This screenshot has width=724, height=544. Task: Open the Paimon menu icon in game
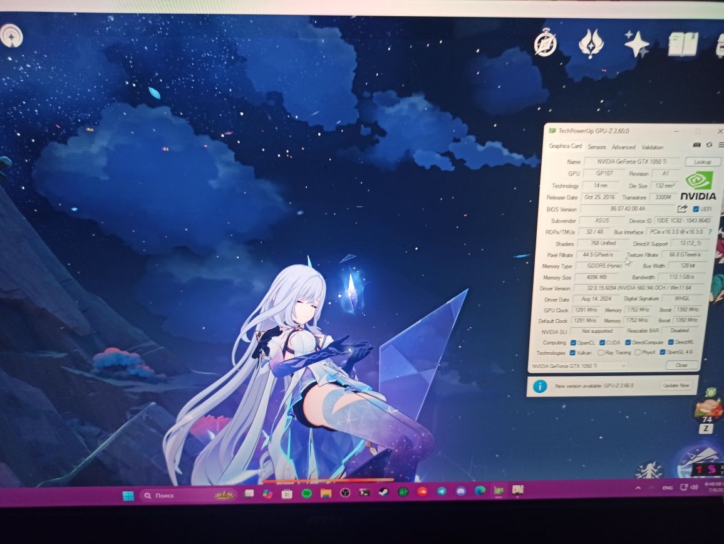click(x=11, y=36)
